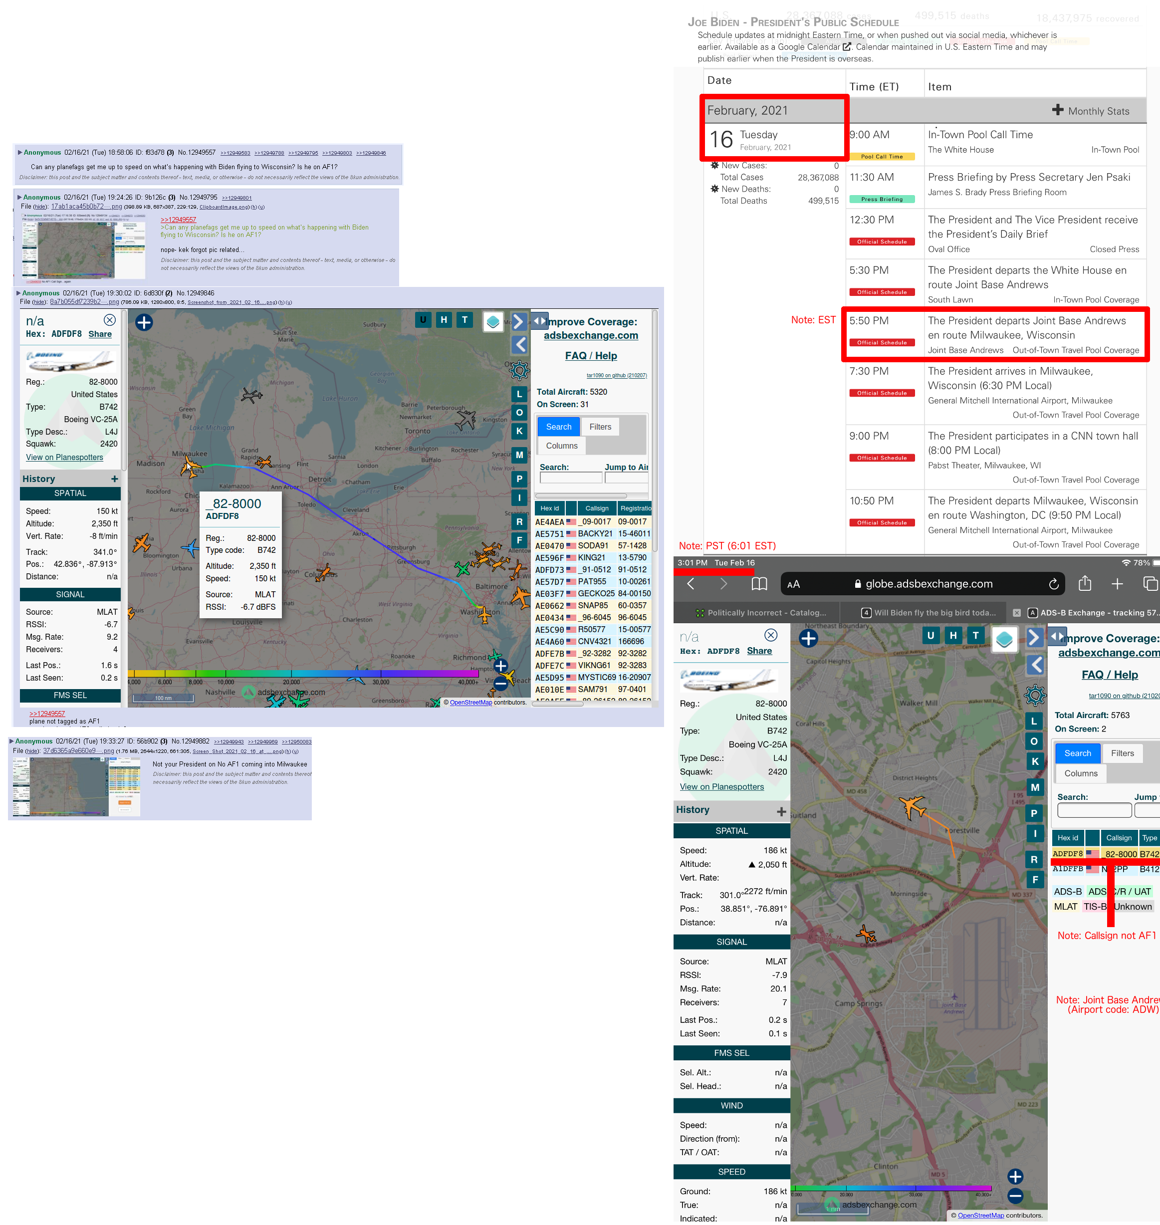Image resolution: width=1160 pixels, height=1225 pixels.
Task: Zoom in on the iPad map with the bottom plus
Action: click(1015, 1176)
